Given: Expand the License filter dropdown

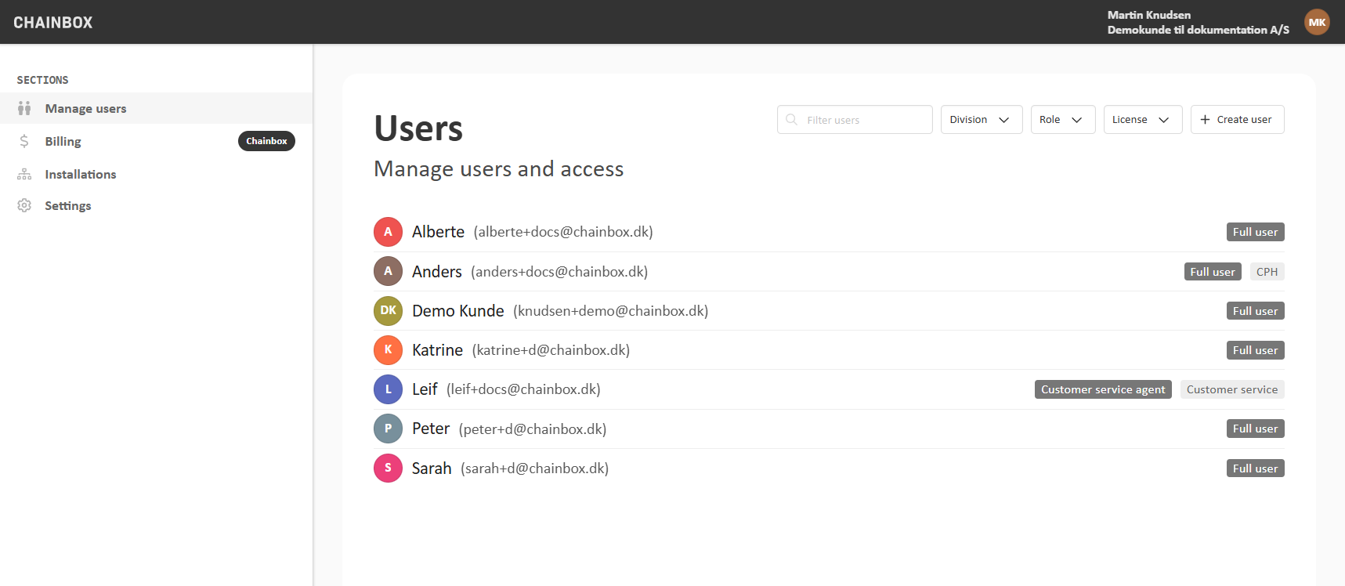Looking at the screenshot, I should [x=1142, y=120].
